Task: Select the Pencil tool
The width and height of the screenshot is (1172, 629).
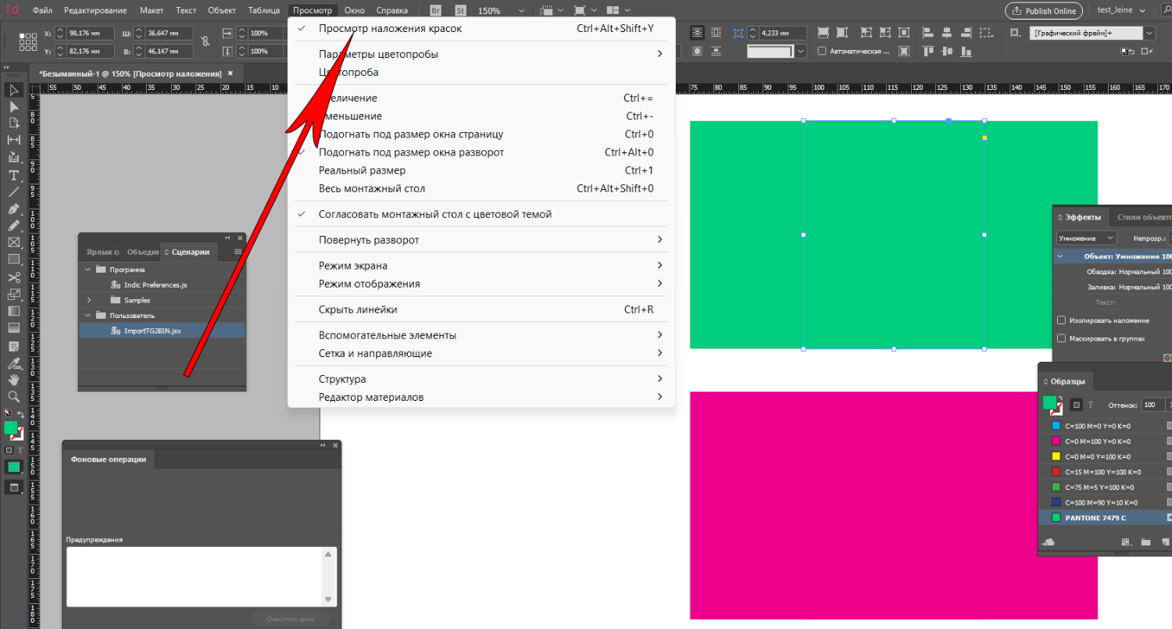Action: 13,225
